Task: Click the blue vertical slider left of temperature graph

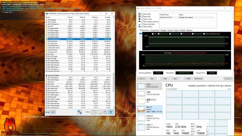Action: (141, 34)
